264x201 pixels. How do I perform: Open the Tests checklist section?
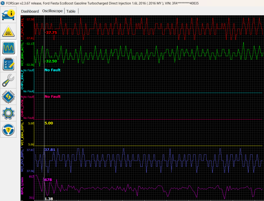[x=9, y=64]
